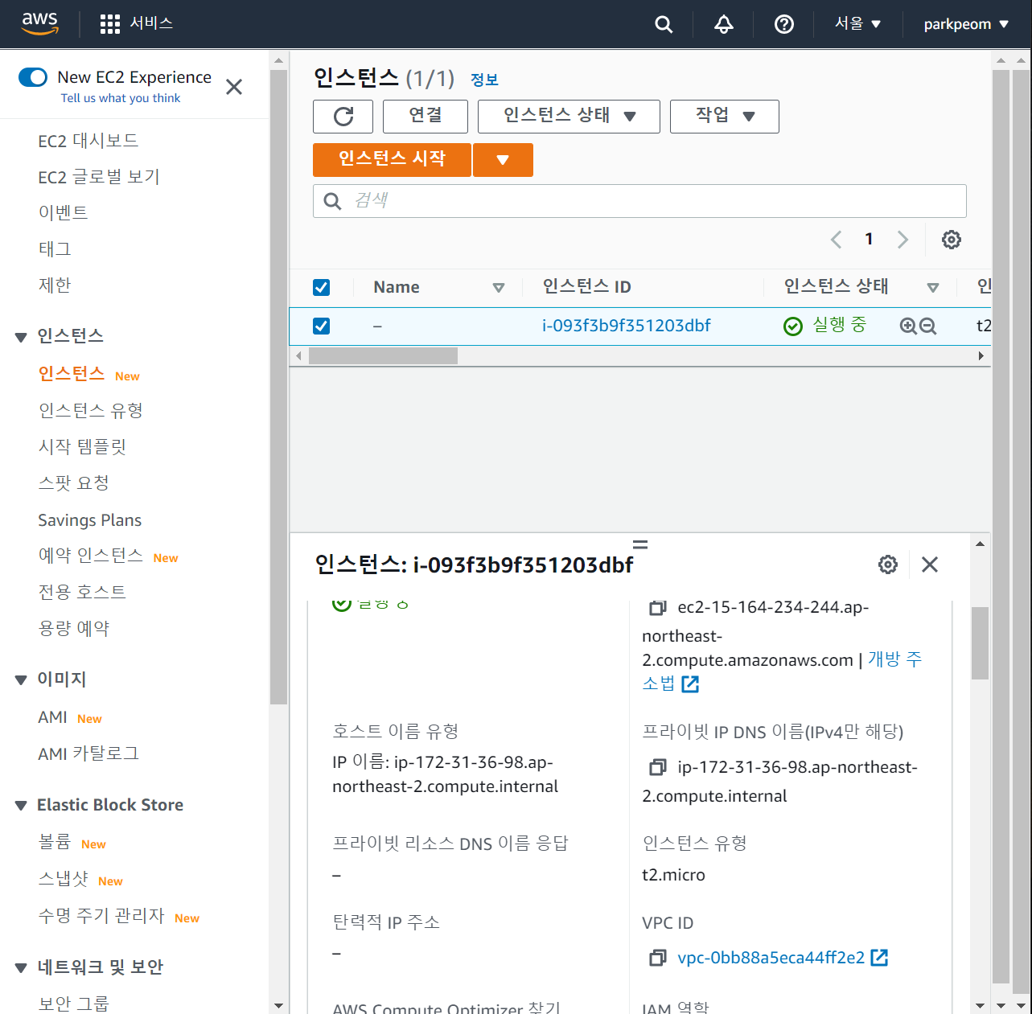1032x1014 pixels.
Task: Click the 개방 주소법 open address link
Action: tap(783, 671)
